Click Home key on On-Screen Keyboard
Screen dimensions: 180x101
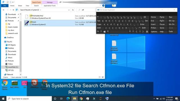tap(153, 17)
